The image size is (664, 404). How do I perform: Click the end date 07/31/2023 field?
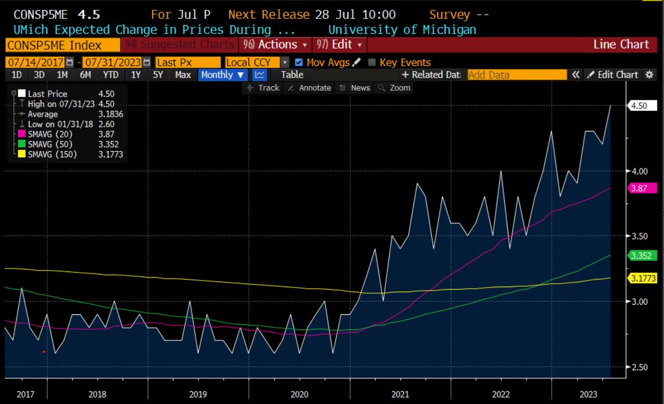(113, 63)
